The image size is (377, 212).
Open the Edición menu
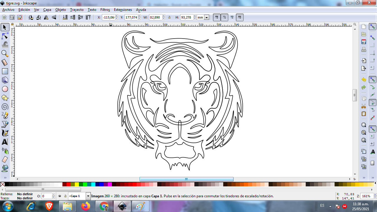coord(24,10)
